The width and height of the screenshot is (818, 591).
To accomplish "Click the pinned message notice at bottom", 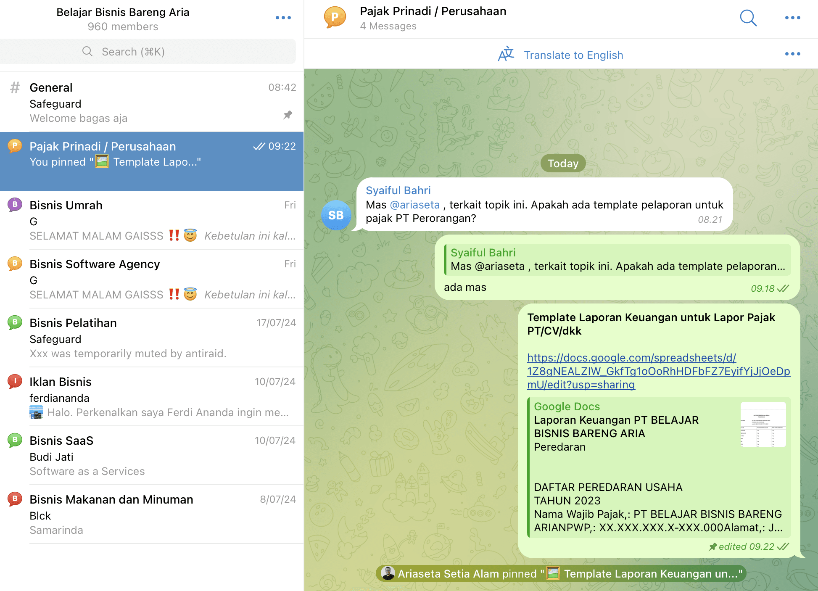I will [x=561, y=574].
